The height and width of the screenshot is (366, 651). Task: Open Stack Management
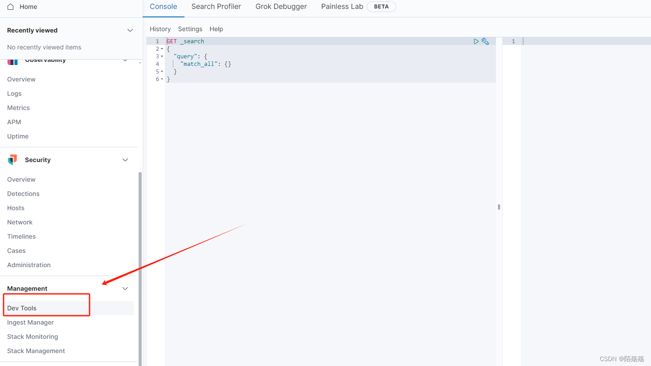click(36, 351)
